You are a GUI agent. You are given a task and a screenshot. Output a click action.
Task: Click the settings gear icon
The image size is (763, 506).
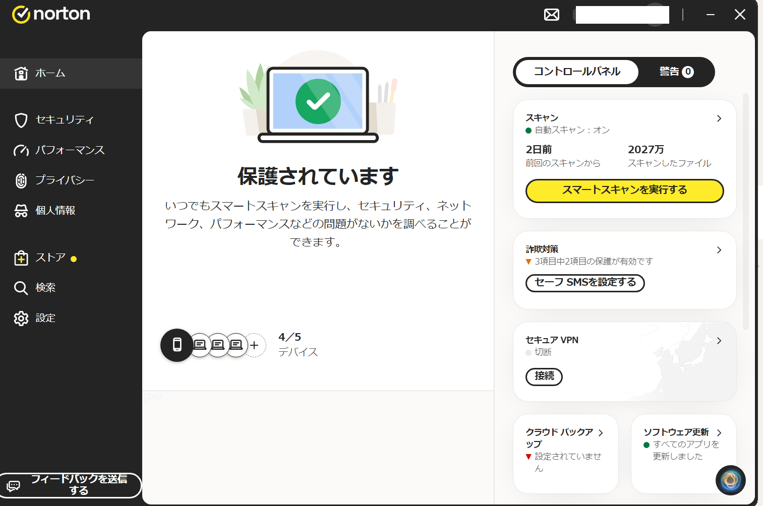point(21,318)
